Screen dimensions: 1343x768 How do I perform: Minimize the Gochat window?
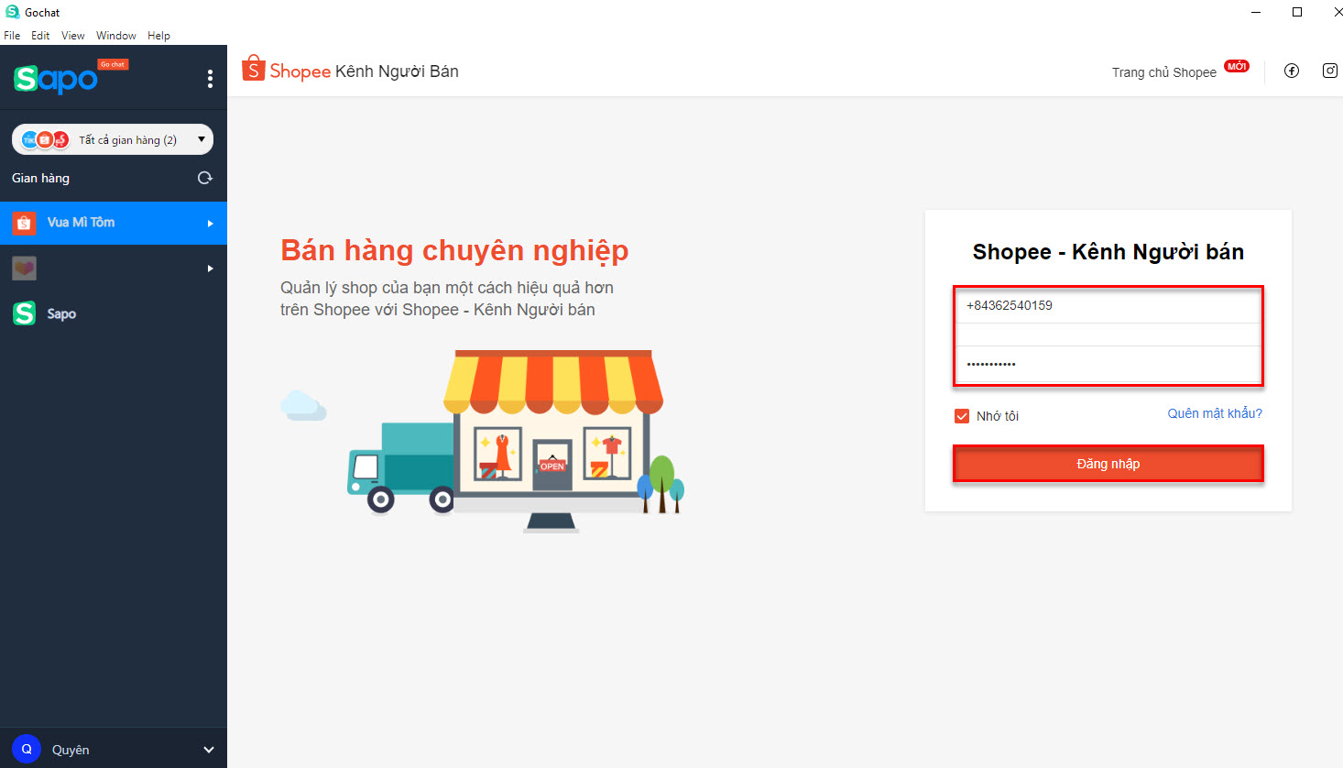click(x=1256, y=12)
